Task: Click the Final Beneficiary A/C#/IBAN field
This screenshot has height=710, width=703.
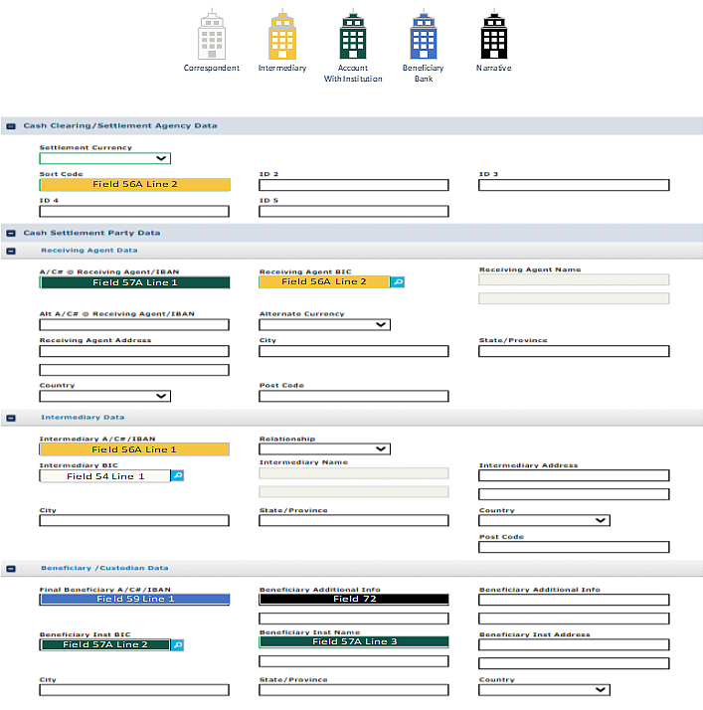Action: tap(134, 600)
